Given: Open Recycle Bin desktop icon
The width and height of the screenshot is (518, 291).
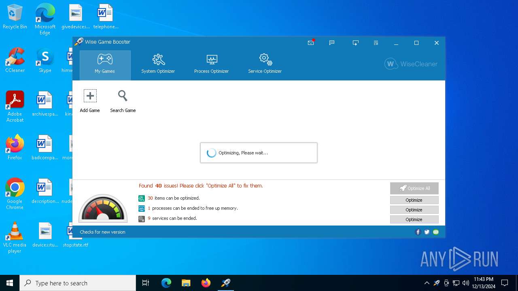Looking at the screenshot, I should pyautogui.click(x=15, y=17).
